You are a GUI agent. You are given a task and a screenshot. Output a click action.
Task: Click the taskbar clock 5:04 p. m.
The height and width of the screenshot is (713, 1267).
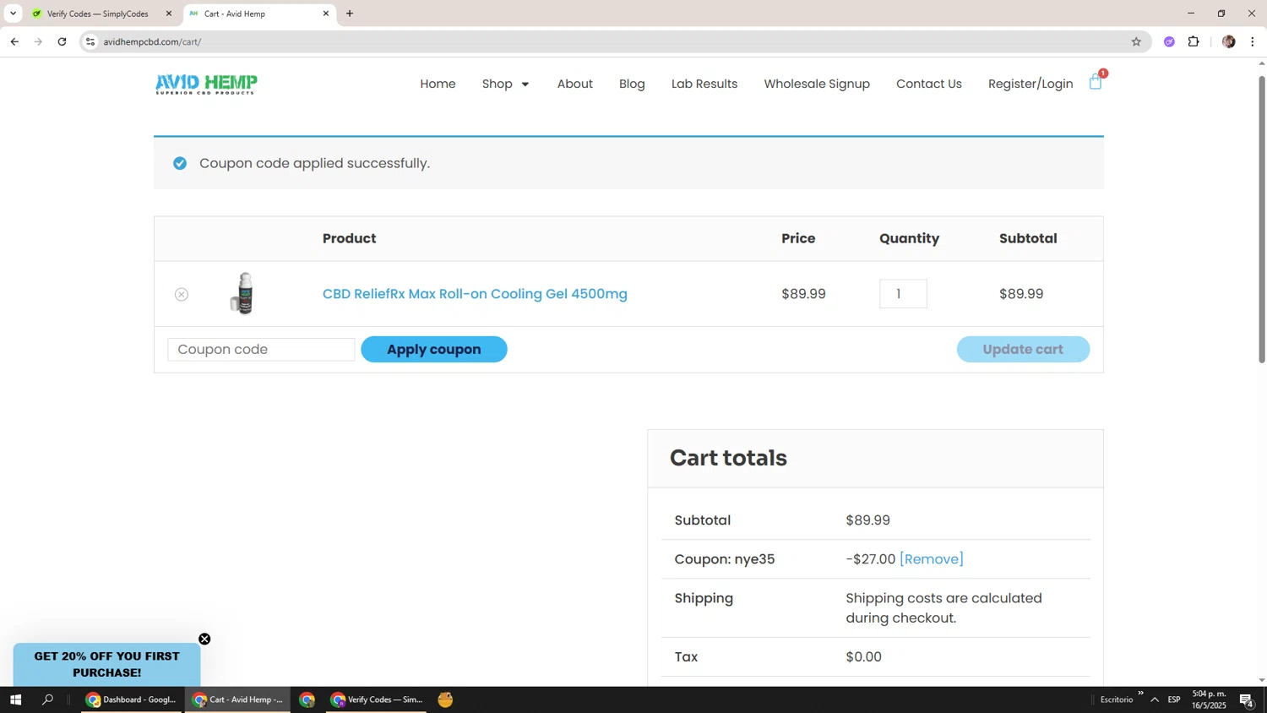click(x=1209, y=699)
